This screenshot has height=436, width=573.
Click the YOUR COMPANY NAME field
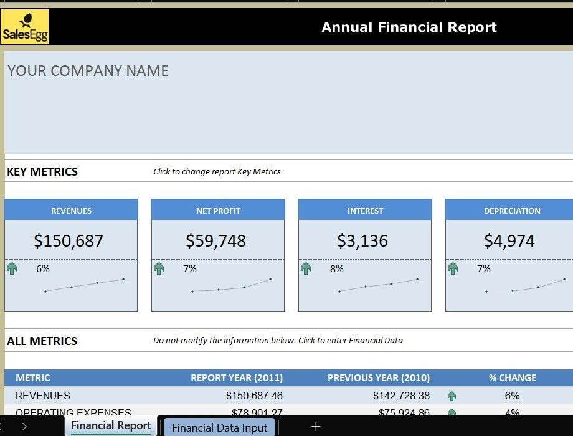88,71
